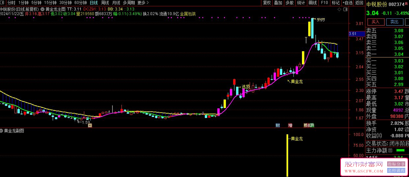Switch to 30分钟 chart period
Screen dimensions: 409x177
pos(65,3)
